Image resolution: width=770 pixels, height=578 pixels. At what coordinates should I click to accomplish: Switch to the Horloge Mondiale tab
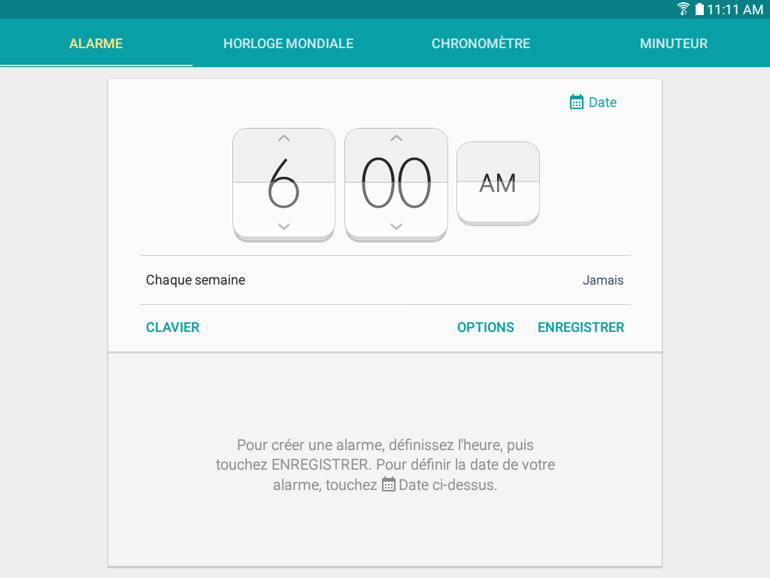coord(288,43)
